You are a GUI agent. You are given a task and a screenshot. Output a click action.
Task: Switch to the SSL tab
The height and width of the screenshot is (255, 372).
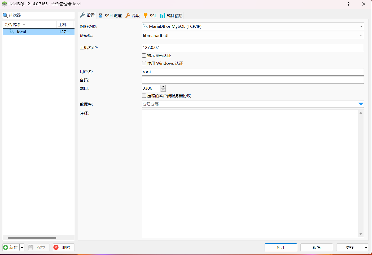coord(150,16)
